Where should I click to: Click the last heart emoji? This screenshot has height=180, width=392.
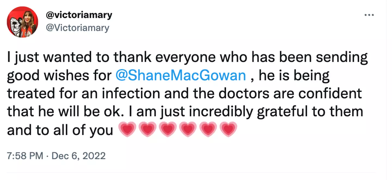tap(228, 130)
